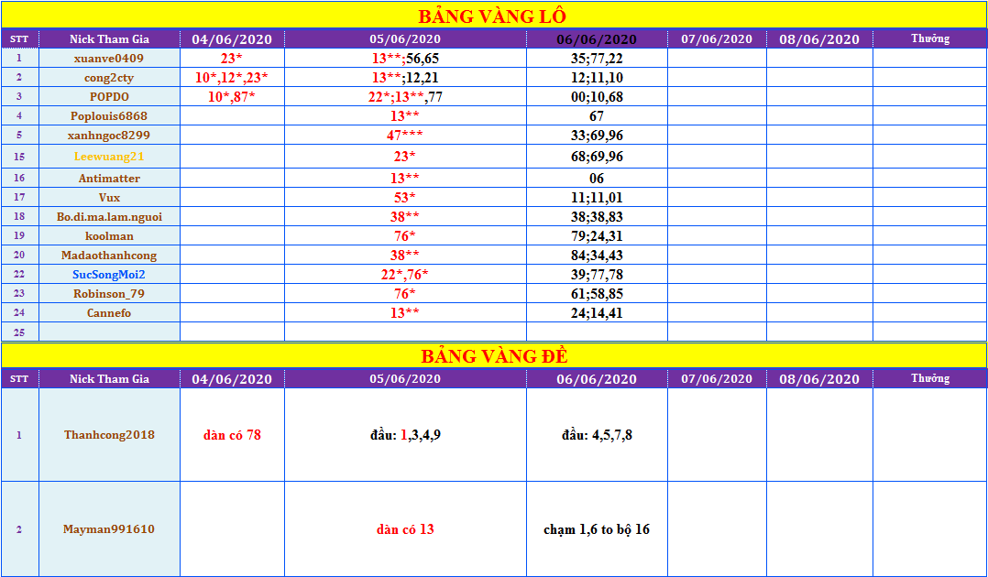This screenshot has width=988, height=577.
Task: Select the cell '61;58,85'
Action: (x=597, y=294)
